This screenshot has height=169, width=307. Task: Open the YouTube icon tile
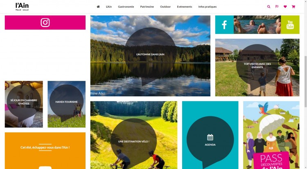[x=290, y=25]
